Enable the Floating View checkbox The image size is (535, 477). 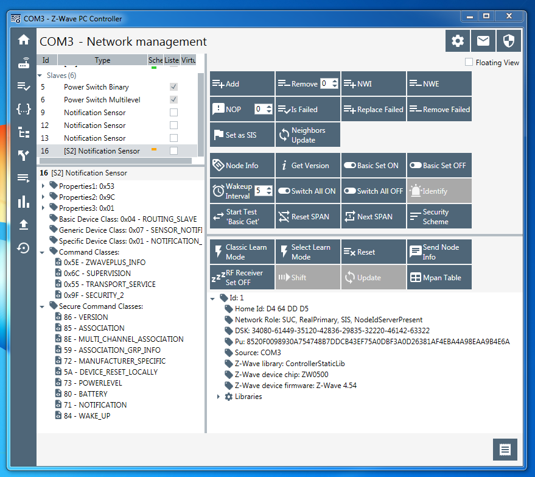coord(469,62)
